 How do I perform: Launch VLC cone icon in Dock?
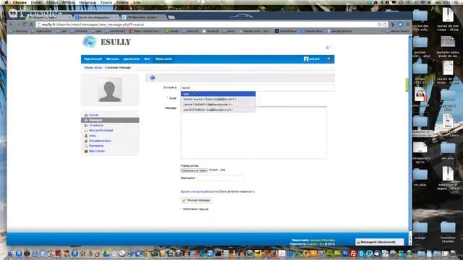point(234,253)
